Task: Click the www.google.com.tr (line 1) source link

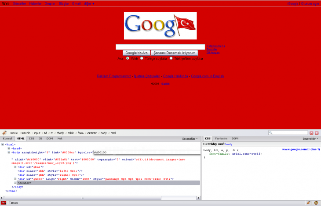Action: point(301,149)
